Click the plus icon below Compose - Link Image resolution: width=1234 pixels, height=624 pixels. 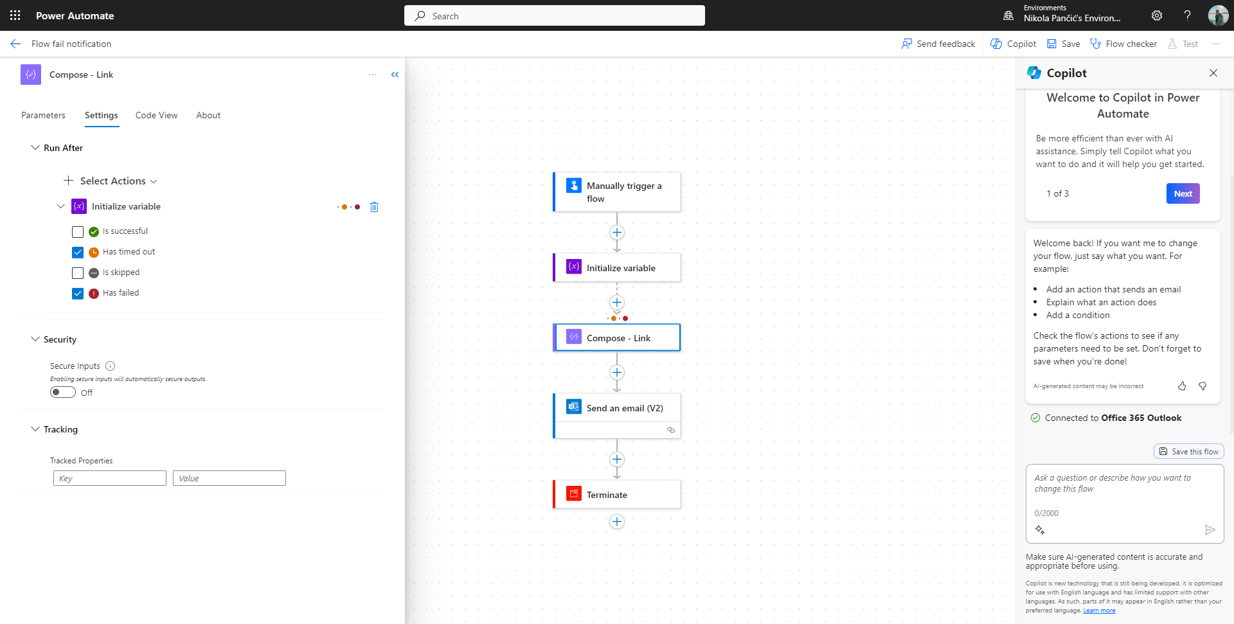pos(617,373)
